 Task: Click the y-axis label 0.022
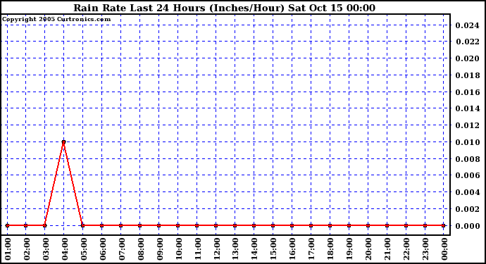point(467,42)
